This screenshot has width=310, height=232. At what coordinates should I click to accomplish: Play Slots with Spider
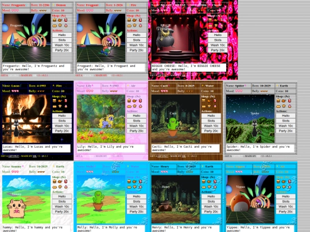pos(286,121)
